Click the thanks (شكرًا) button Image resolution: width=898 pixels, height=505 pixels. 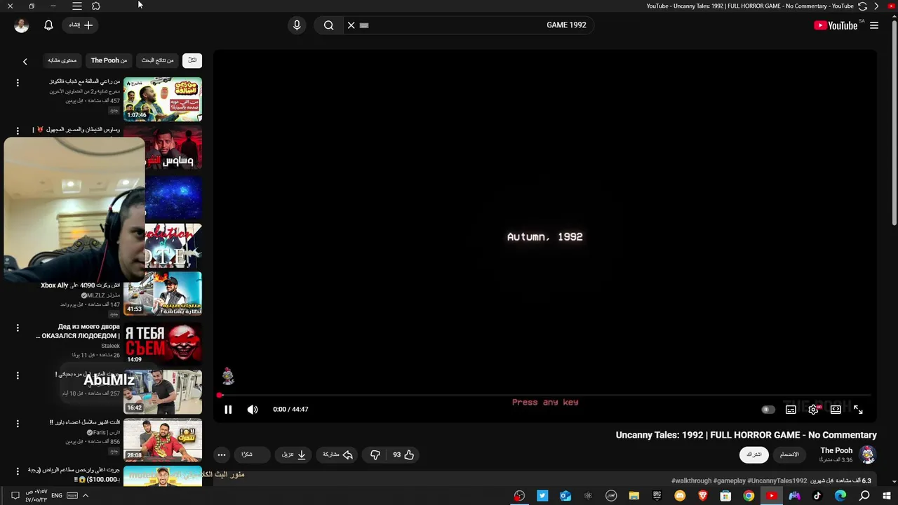(x=251, y=454)
